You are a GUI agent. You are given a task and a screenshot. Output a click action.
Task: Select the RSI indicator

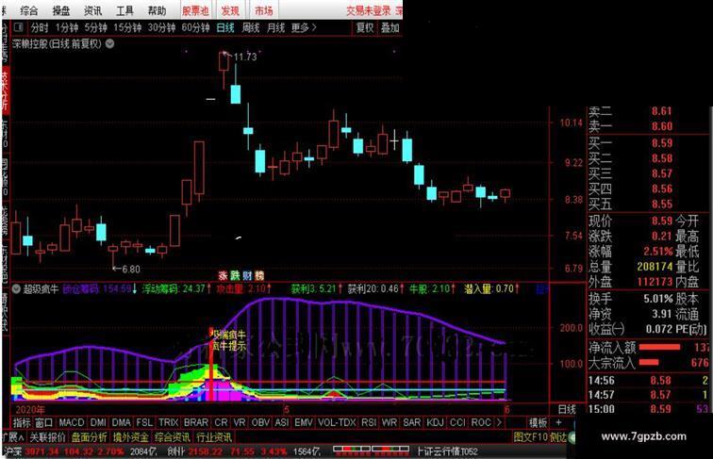[369, 422]
